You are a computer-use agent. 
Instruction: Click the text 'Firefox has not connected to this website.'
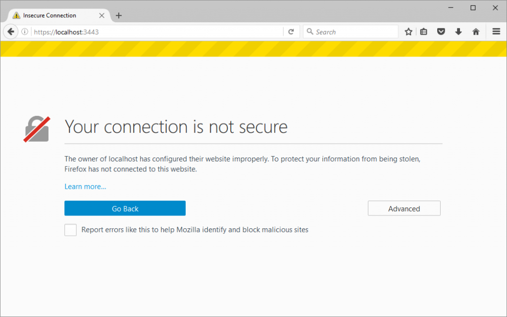[x=131, y=169]
